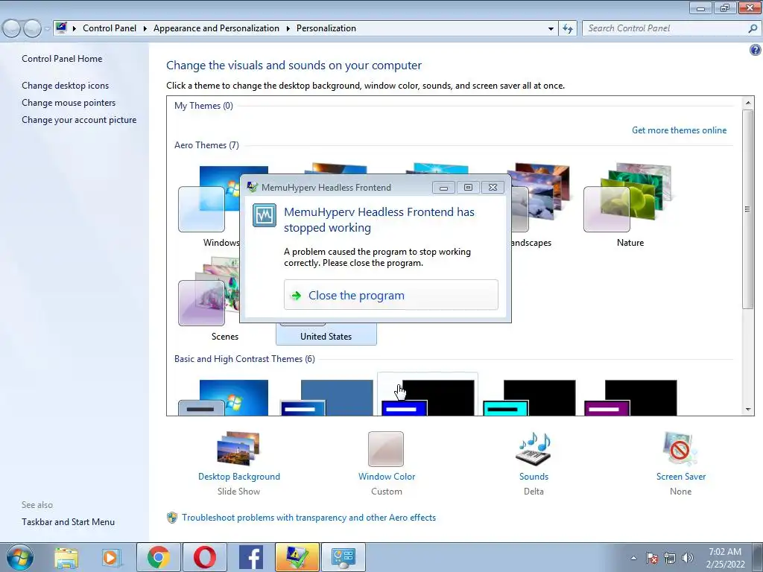The width and height of the screenshot is (763, 572).
Task: Maximize the MemuHyperv error dialog
Action: [468, 187]
